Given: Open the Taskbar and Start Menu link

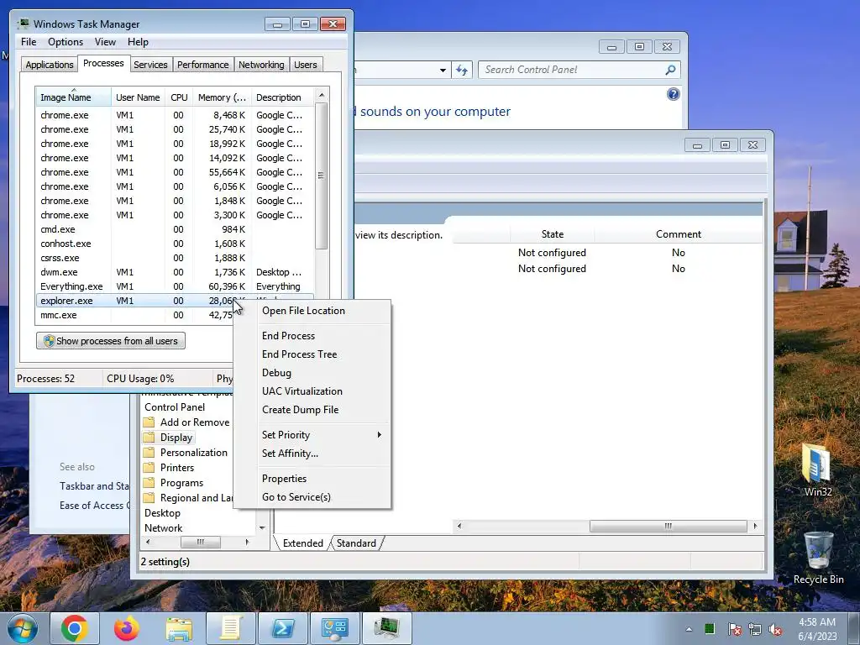Looking at the screenshot, I should 95,486.
